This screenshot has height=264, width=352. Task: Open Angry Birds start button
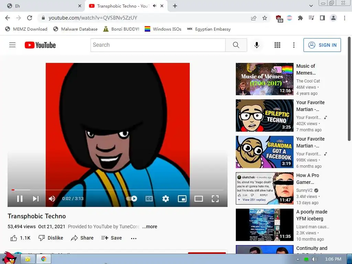point(9,258)
